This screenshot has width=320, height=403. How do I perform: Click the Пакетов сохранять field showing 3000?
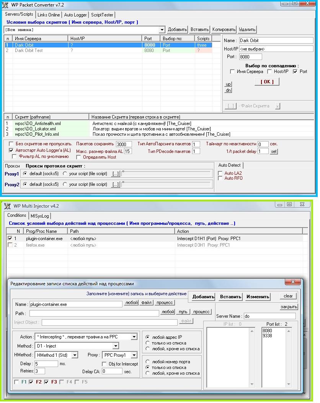click(x=124, y=144)
